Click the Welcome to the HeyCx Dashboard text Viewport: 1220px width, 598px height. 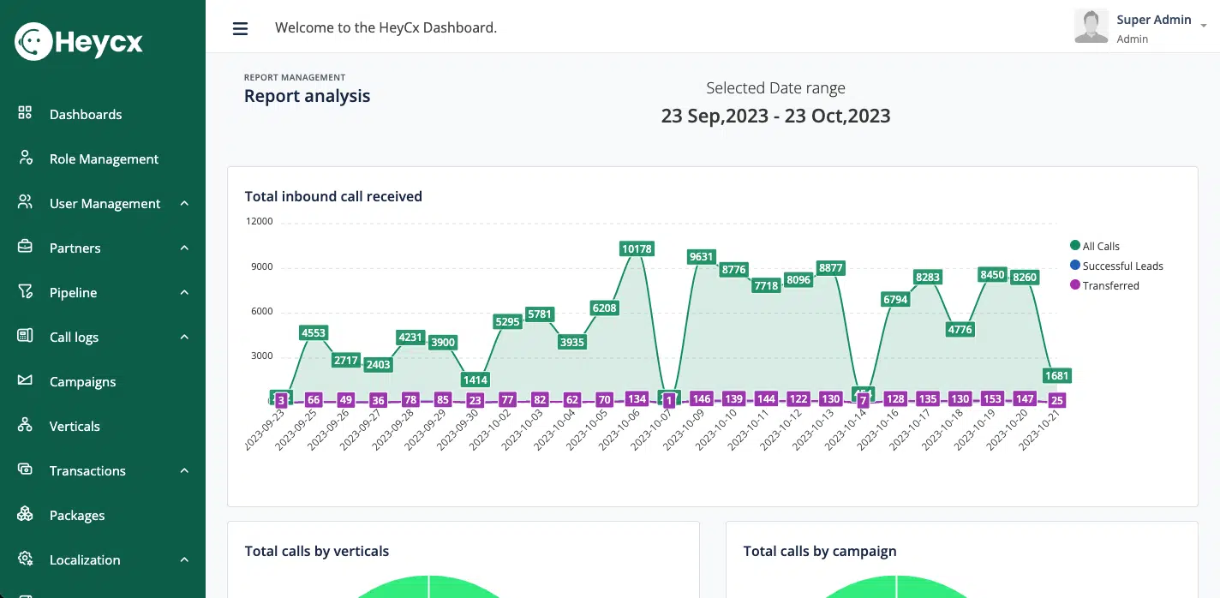click(x=386, y=27)
